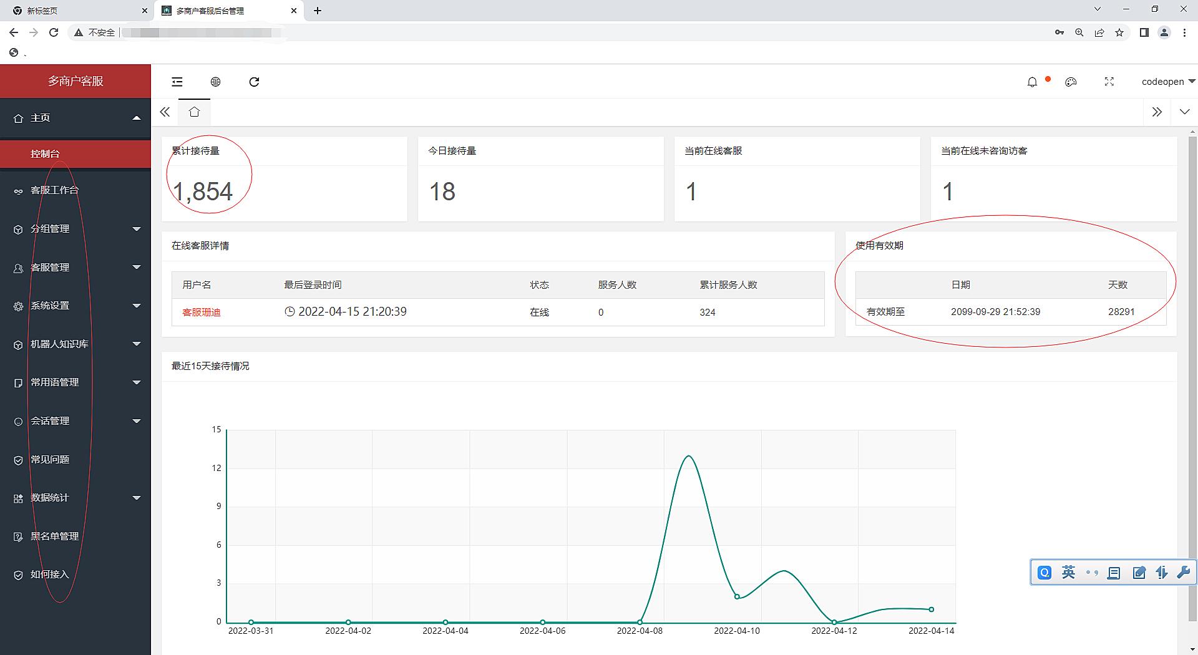
Task: Open the codeopen user dropdown
Action: tap(1167, 82)
